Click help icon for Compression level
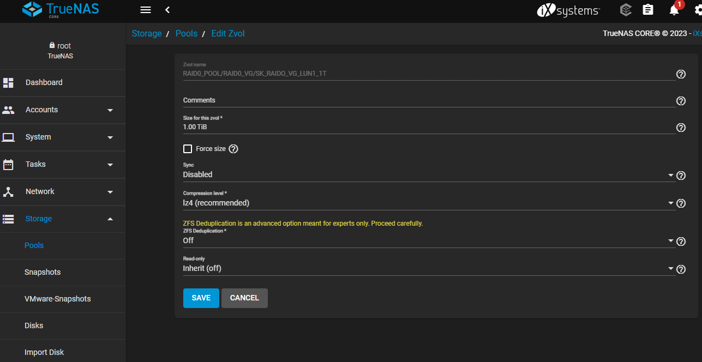Viewport: 702px width, 362px height. tap(681, 203)
